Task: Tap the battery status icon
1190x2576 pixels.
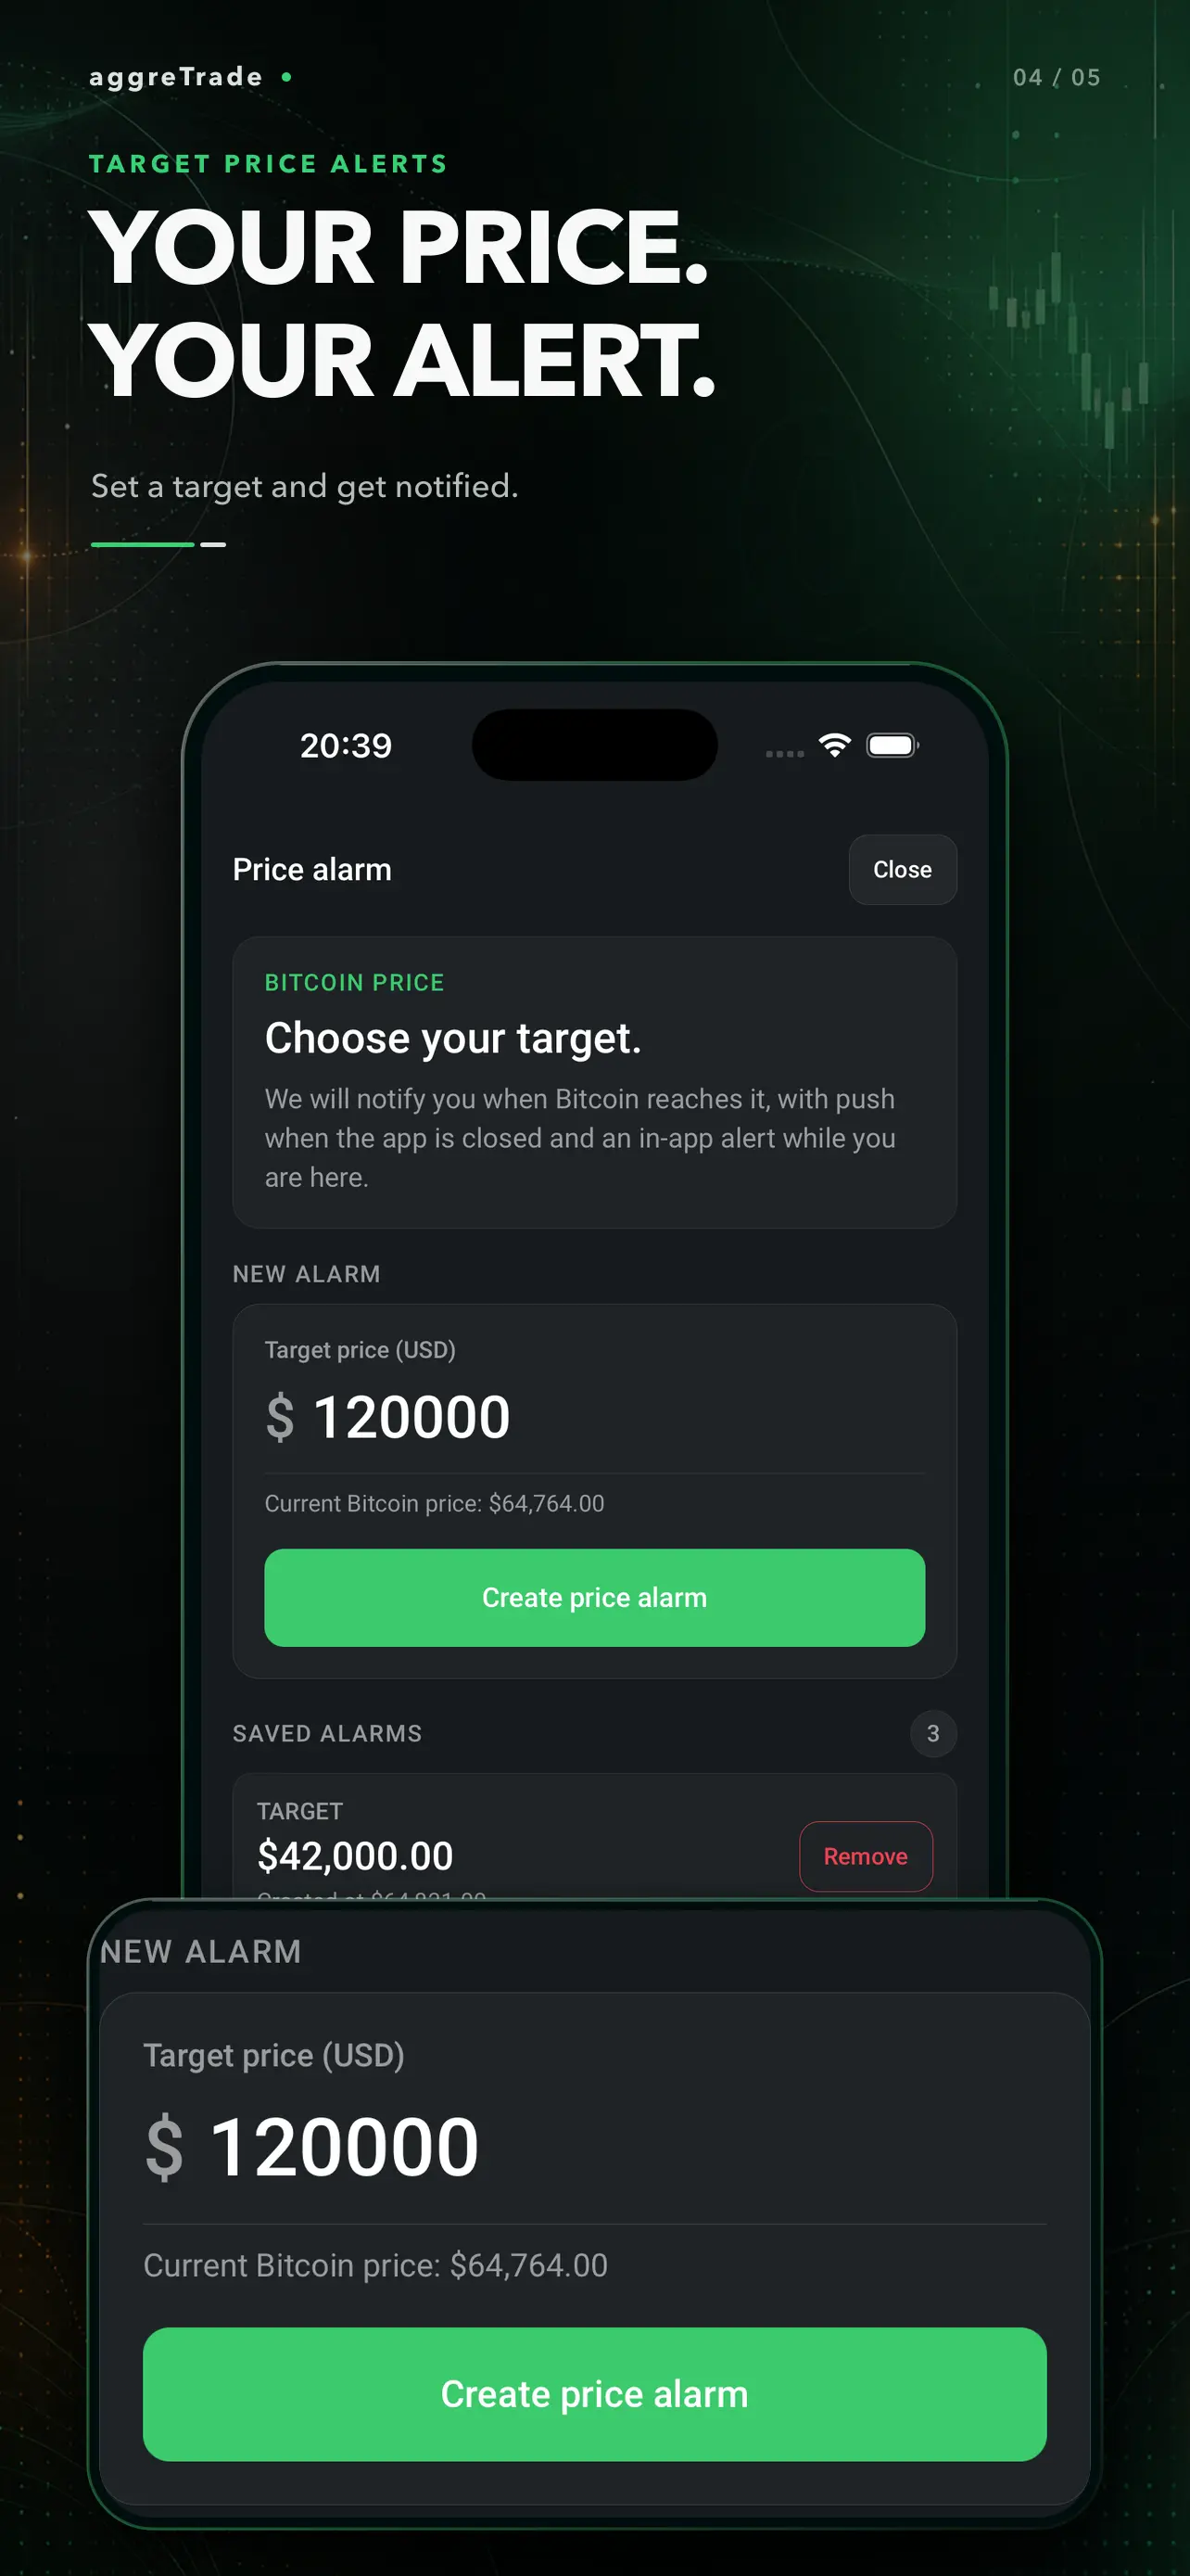Action: pos(892,746)
